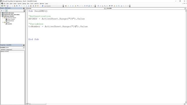Viewport: 187px width, 105px height.
Task: Open the (General) object dropdown
Action: [105, 8]
